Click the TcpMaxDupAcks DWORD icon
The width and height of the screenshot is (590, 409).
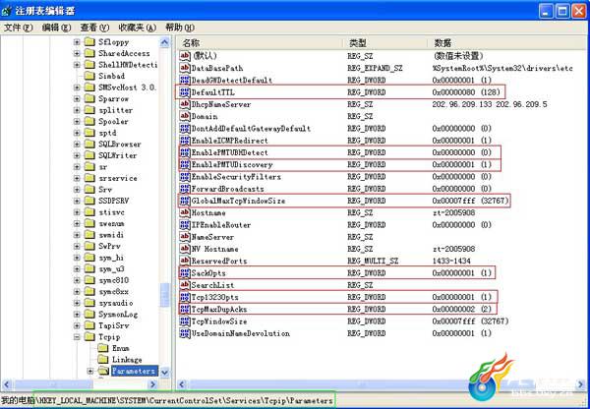pos(185,309)
